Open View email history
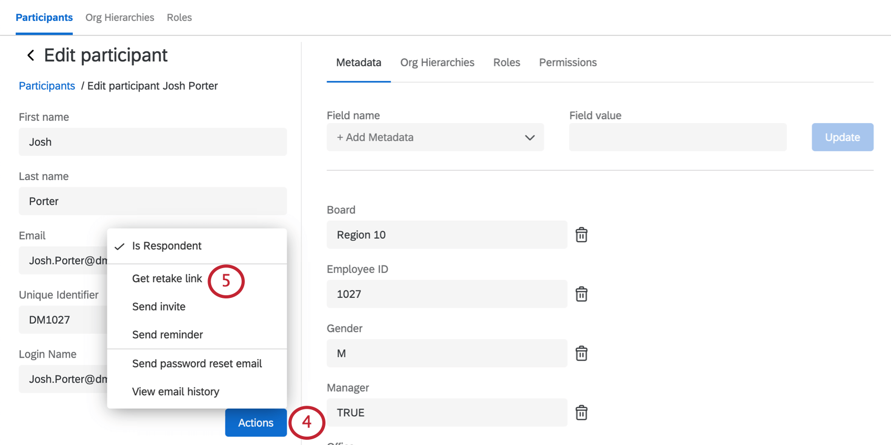This screenshot has width=891, height=445. 176,392
